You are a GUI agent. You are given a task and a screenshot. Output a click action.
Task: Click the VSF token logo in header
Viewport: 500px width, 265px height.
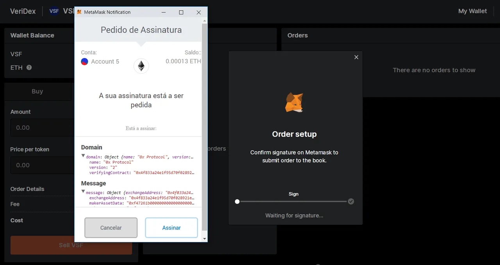point(54,11)
